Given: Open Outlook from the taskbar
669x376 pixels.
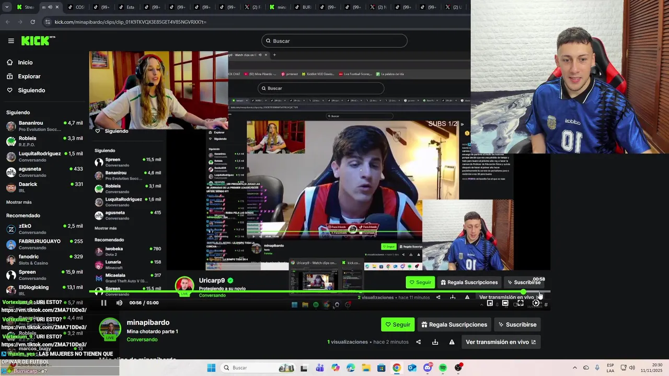Looking at the screenshot, I should pos(412,368).
